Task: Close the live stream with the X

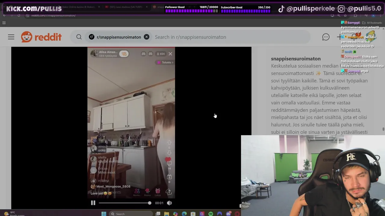Action: pos(170,54)
